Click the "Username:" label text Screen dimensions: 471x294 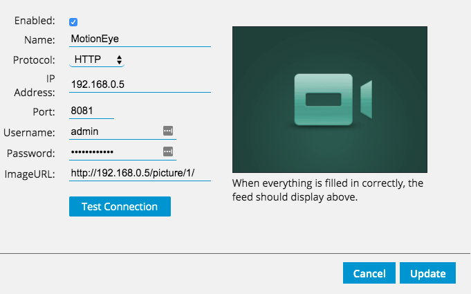click(x=30, y=132)
